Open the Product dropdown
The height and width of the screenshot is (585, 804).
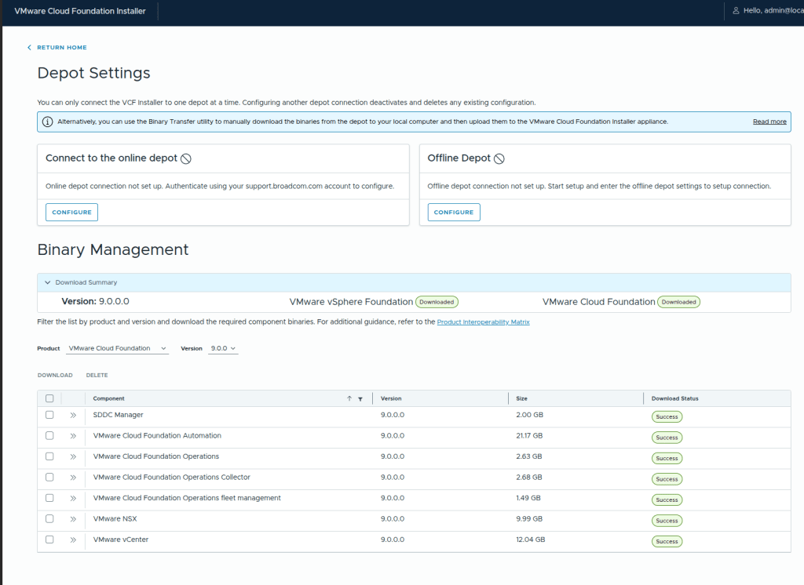(x=118, y=348)
